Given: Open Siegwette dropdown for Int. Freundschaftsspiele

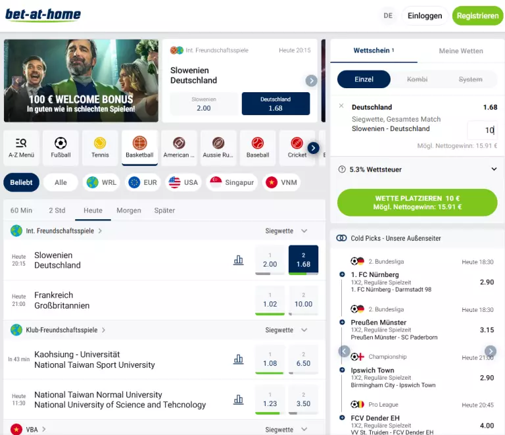Looking at the screenshot, I should pos(286,231).
